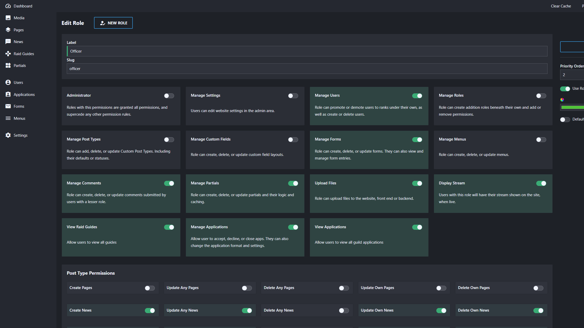Image resolution: width=584 pixels, height=328 pixels.
Task: Click the Edit Role page title
Action: 73,23
